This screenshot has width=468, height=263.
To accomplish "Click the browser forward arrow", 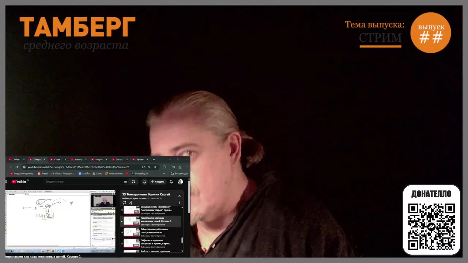I will (x=10, y=167).
